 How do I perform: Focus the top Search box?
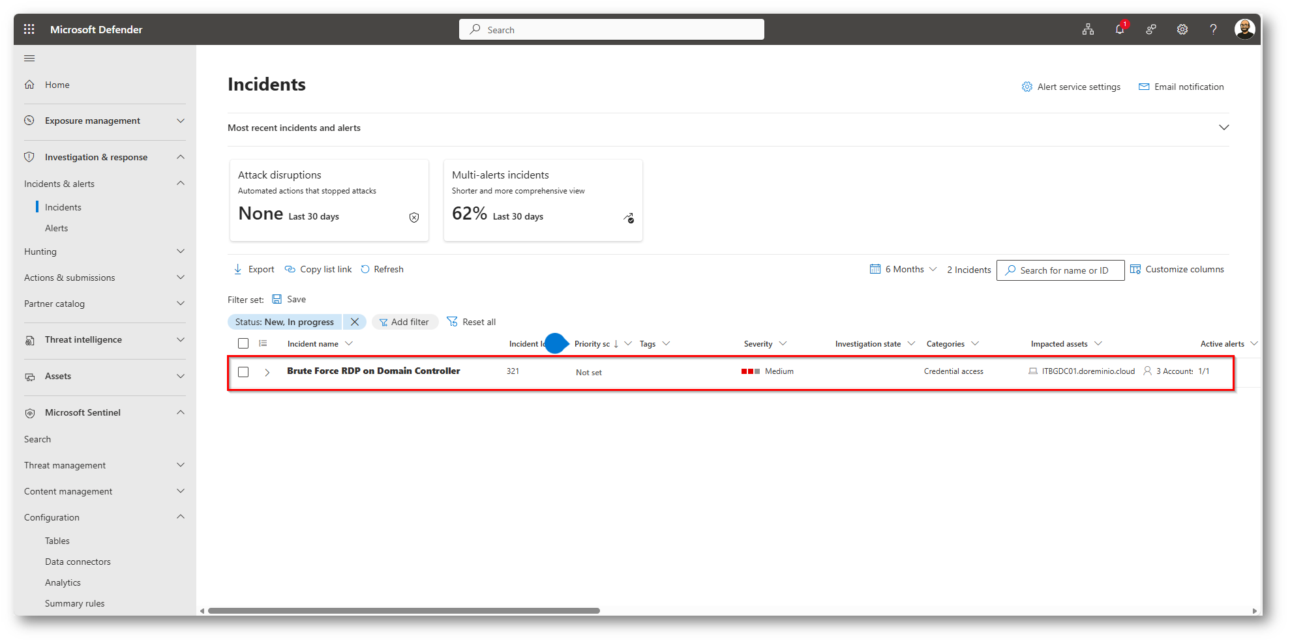tap(612, 29)
